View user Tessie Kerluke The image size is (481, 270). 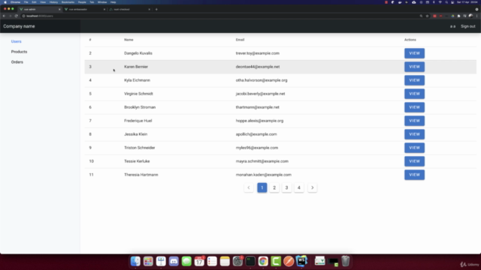[414, 161]
